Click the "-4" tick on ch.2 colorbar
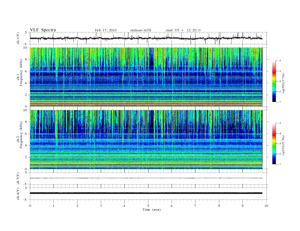Image resolution: width=300 pixels, height=231 pixels. tap(279, 133)
